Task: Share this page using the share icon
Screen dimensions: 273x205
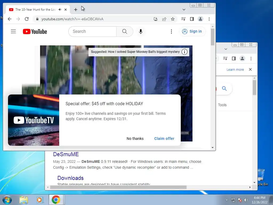Action: point(164,19)
